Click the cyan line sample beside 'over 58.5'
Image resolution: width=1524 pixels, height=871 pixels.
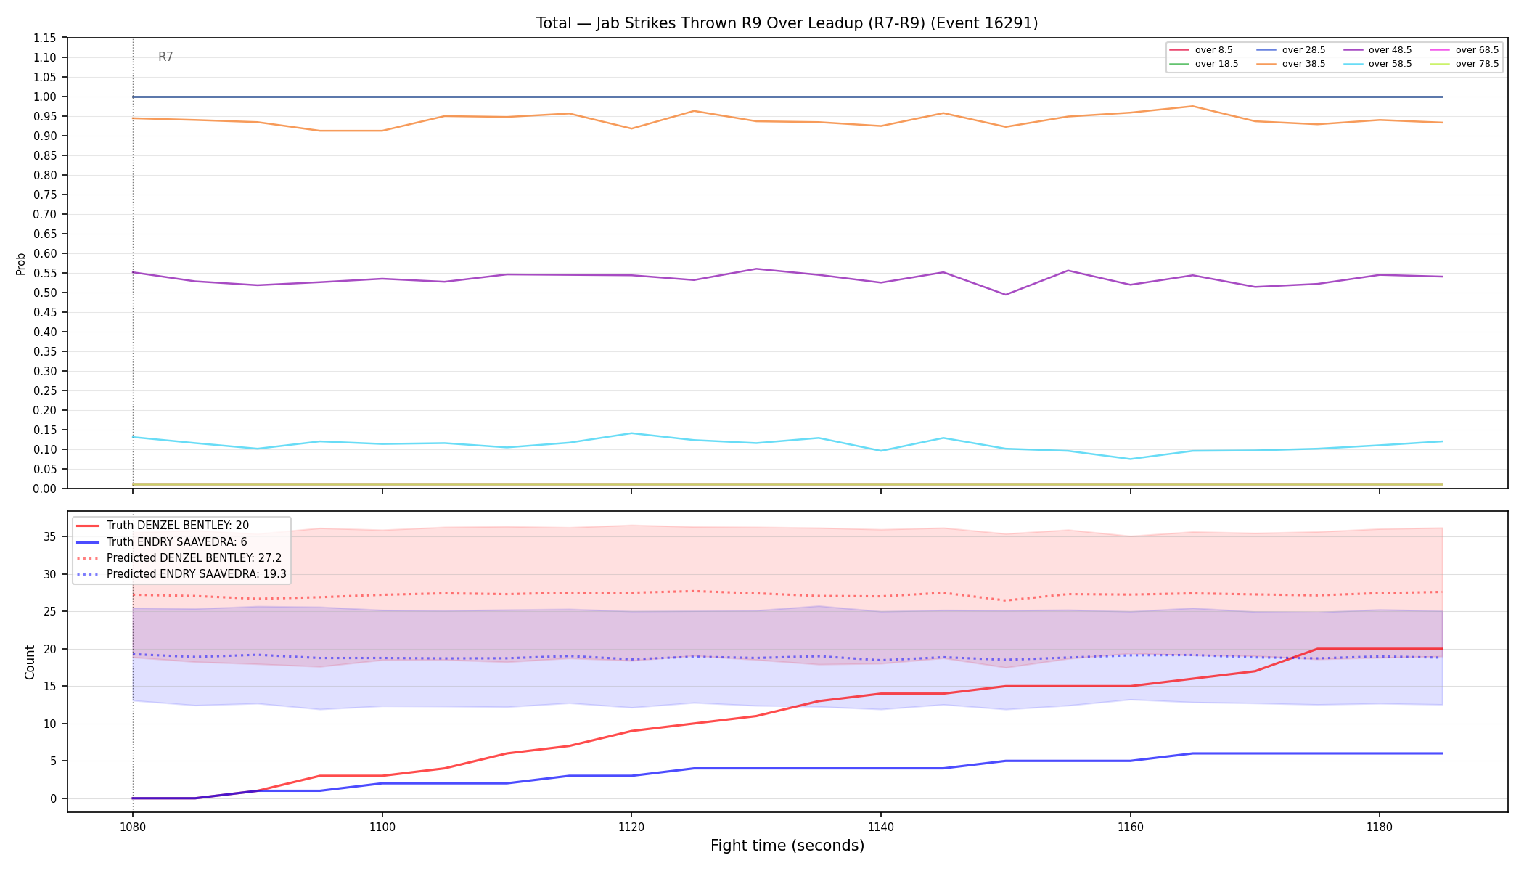click(1353, 64)
